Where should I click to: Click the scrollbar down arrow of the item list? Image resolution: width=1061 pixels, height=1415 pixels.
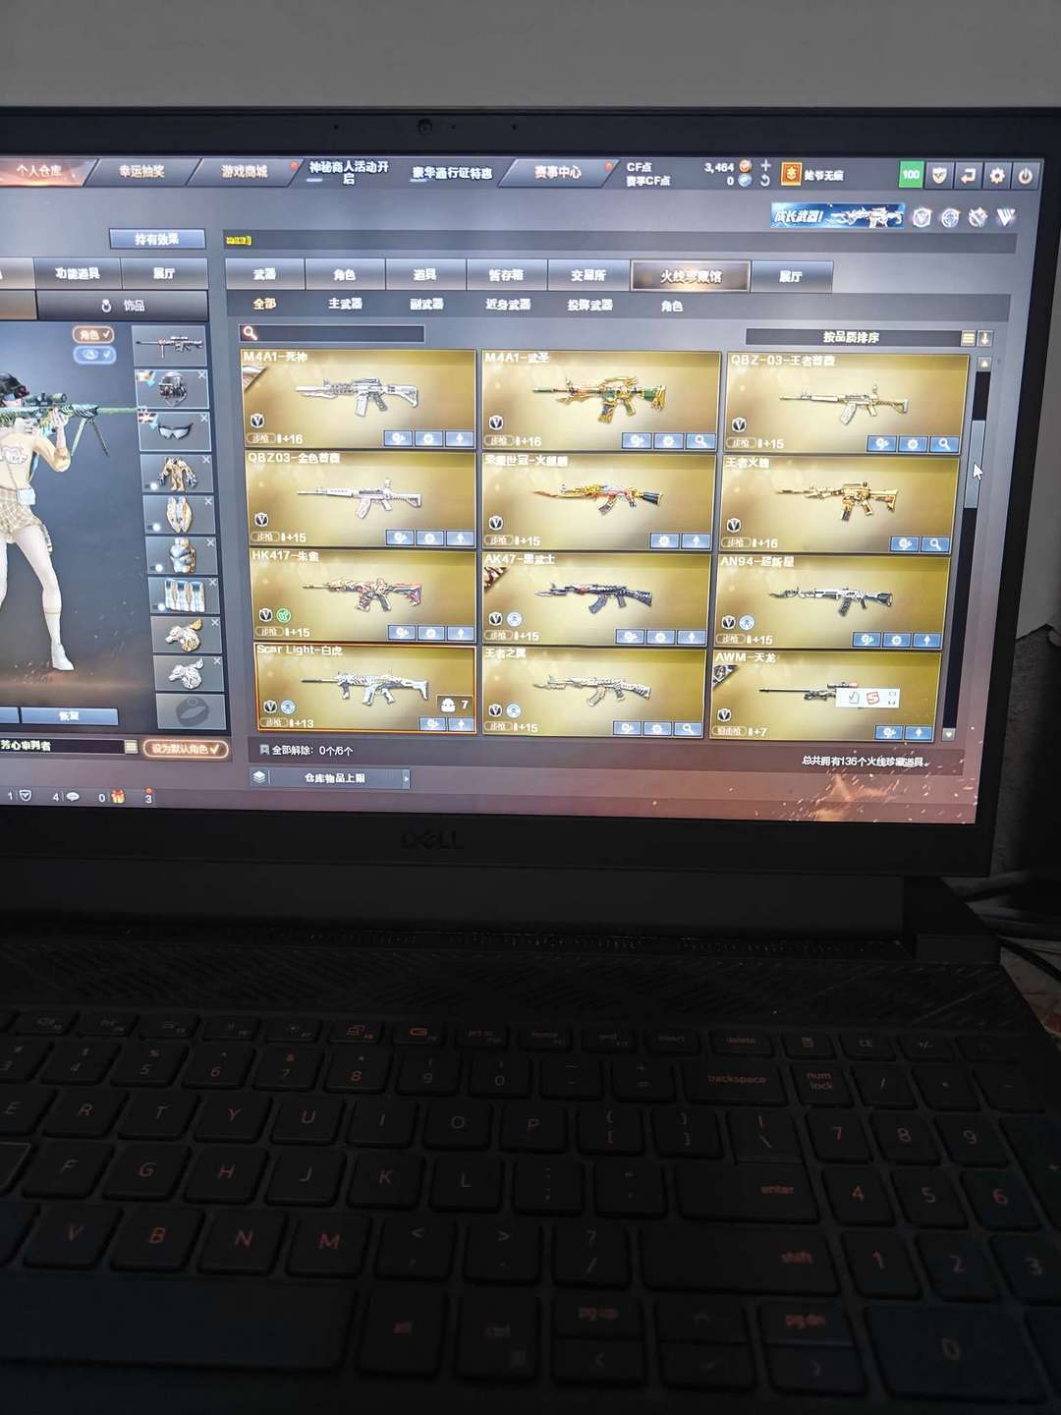point(949,734)
